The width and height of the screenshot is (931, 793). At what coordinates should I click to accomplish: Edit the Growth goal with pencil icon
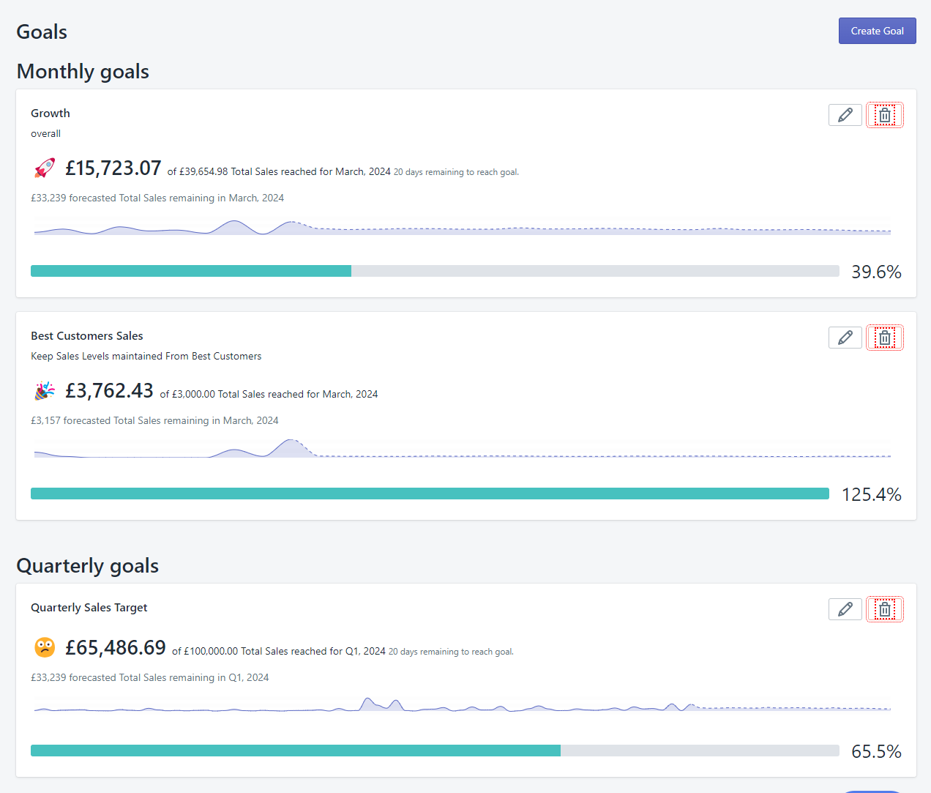click(x=845, y=115)
